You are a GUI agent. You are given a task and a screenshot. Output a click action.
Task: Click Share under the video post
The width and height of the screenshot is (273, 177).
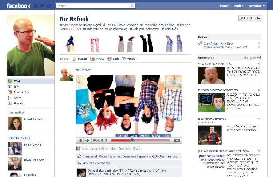(x=137, y=149)
